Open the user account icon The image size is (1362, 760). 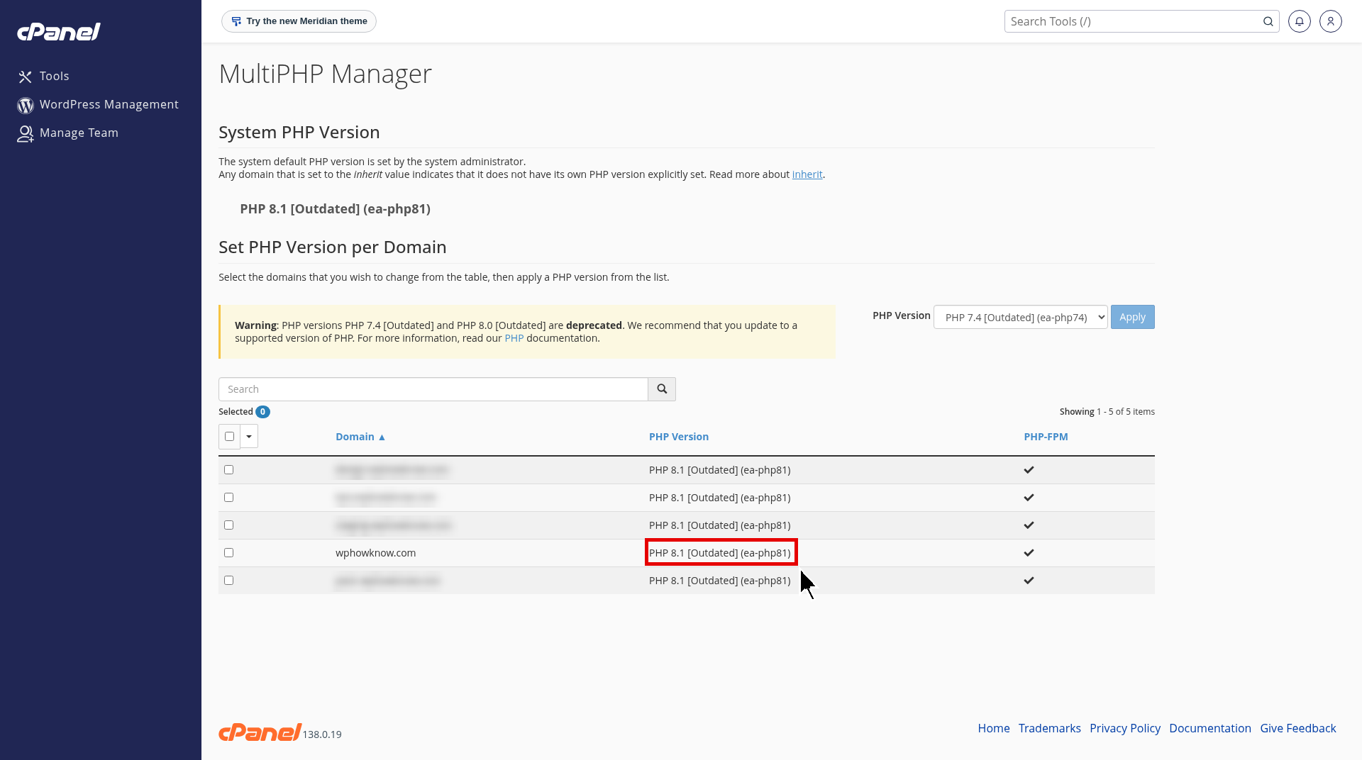click(1331, 21)
